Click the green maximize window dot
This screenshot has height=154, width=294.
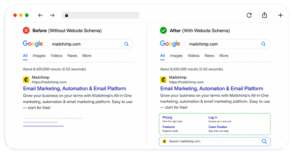coord(27,15)
